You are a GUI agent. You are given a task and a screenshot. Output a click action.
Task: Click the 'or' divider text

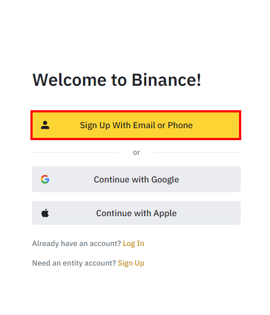tap(136, 152)
